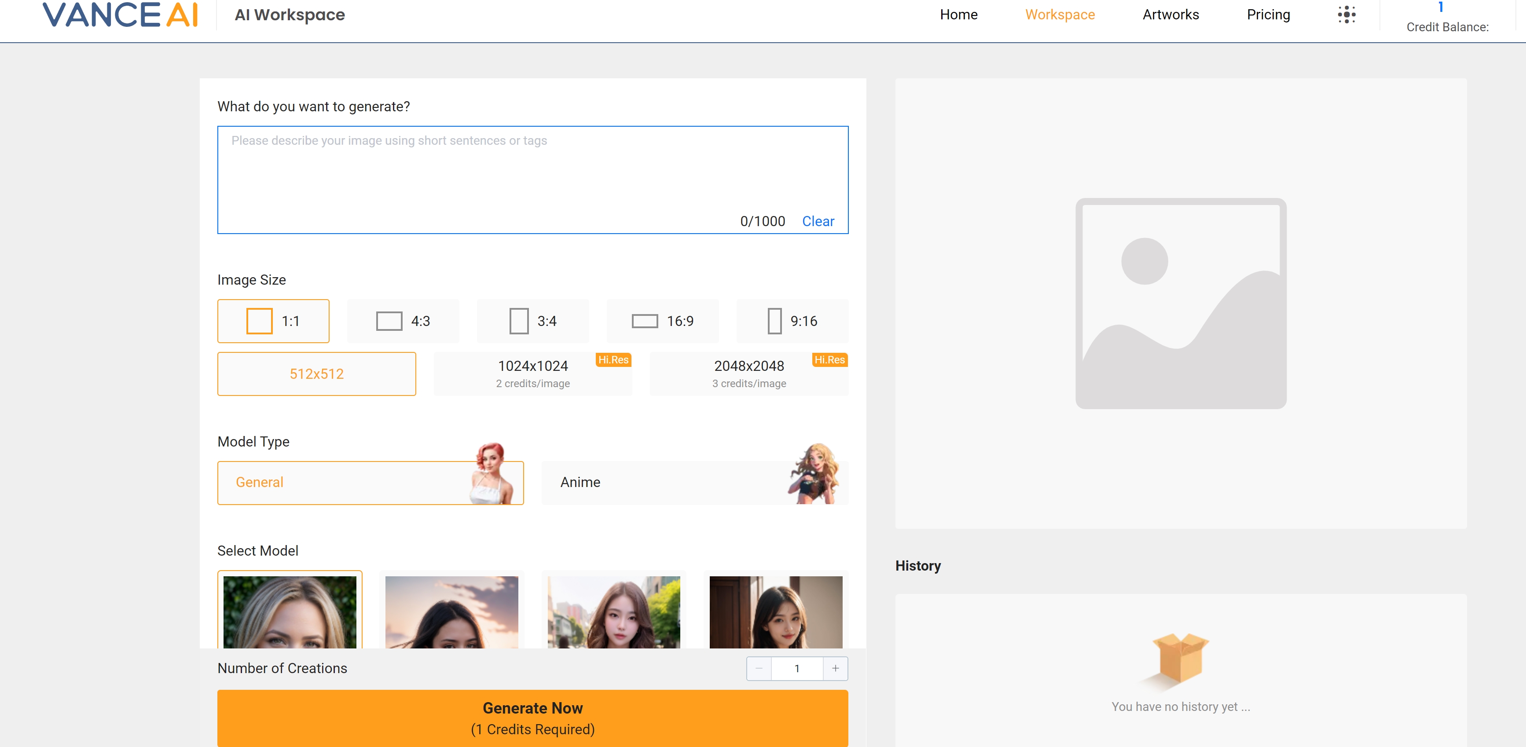Click the Clear link in prompt box
1526x747 pixels.
(818, 222)
